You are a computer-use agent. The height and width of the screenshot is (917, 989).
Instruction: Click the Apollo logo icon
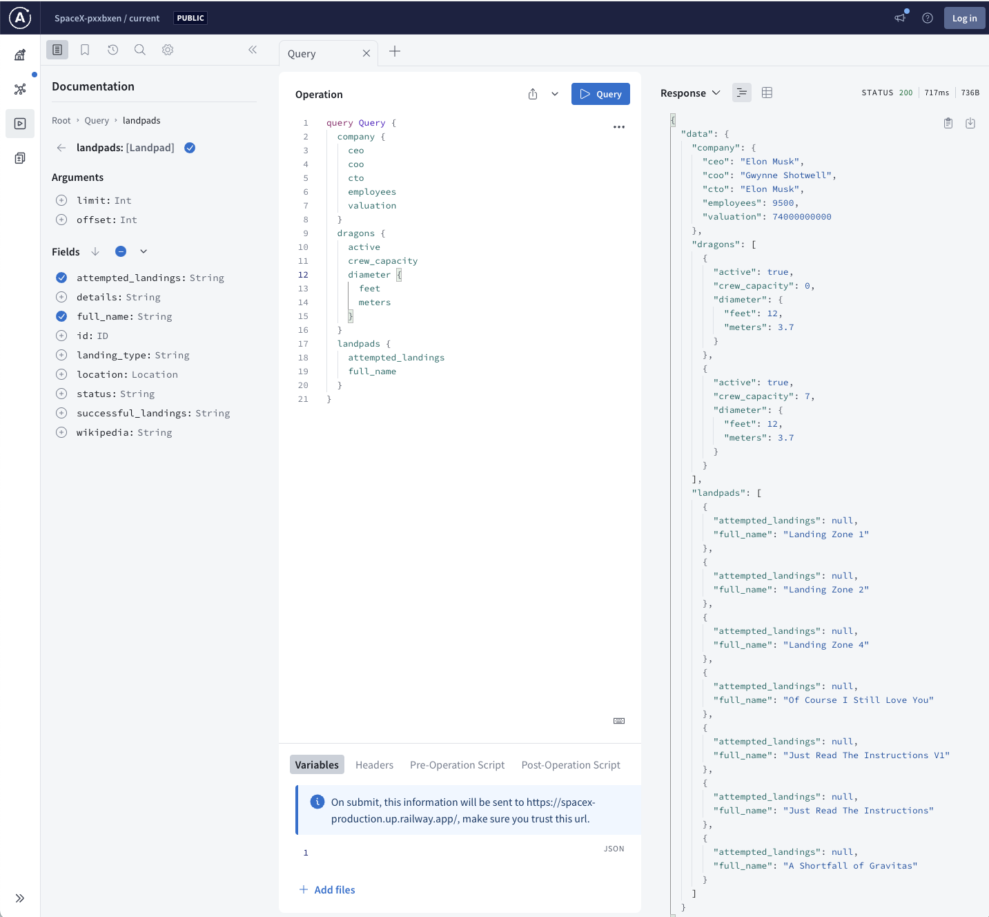[20, 18]
